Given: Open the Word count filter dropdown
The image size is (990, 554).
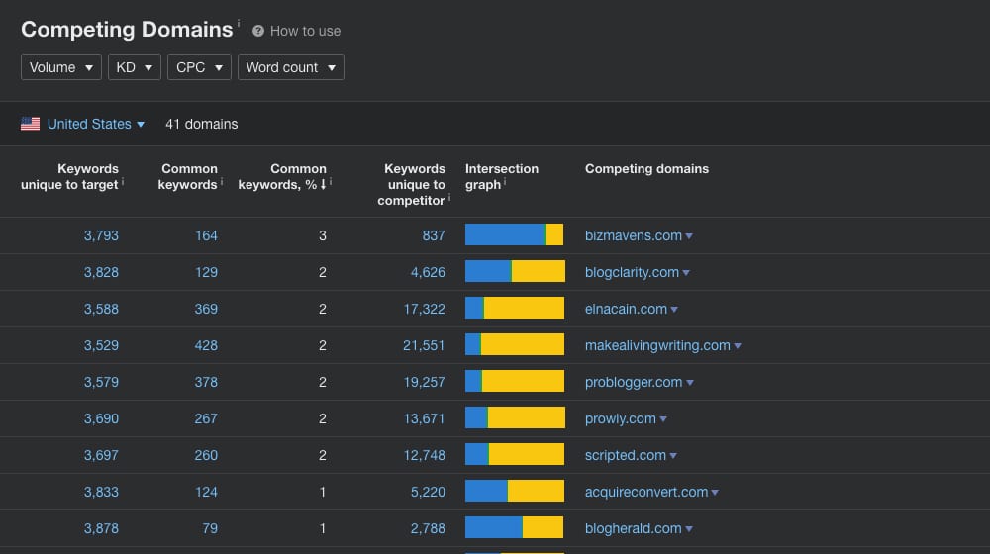Looking at the screenshot, I should 290,67.
